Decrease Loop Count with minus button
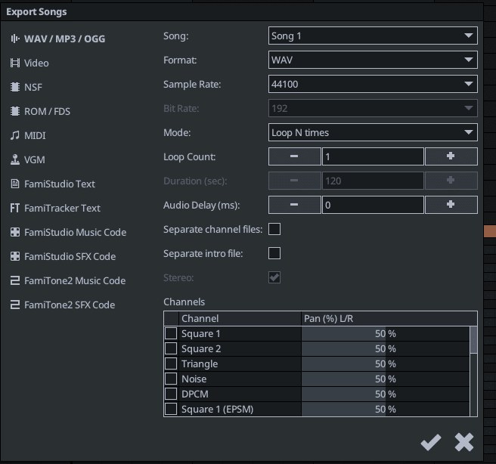This screenshot has height=464, width=496. 295,156
